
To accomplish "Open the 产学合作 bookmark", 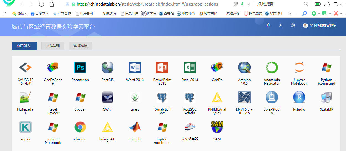I will 62,13.
